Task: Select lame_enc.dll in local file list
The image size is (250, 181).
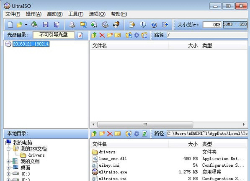Action: tap(113, 158)
